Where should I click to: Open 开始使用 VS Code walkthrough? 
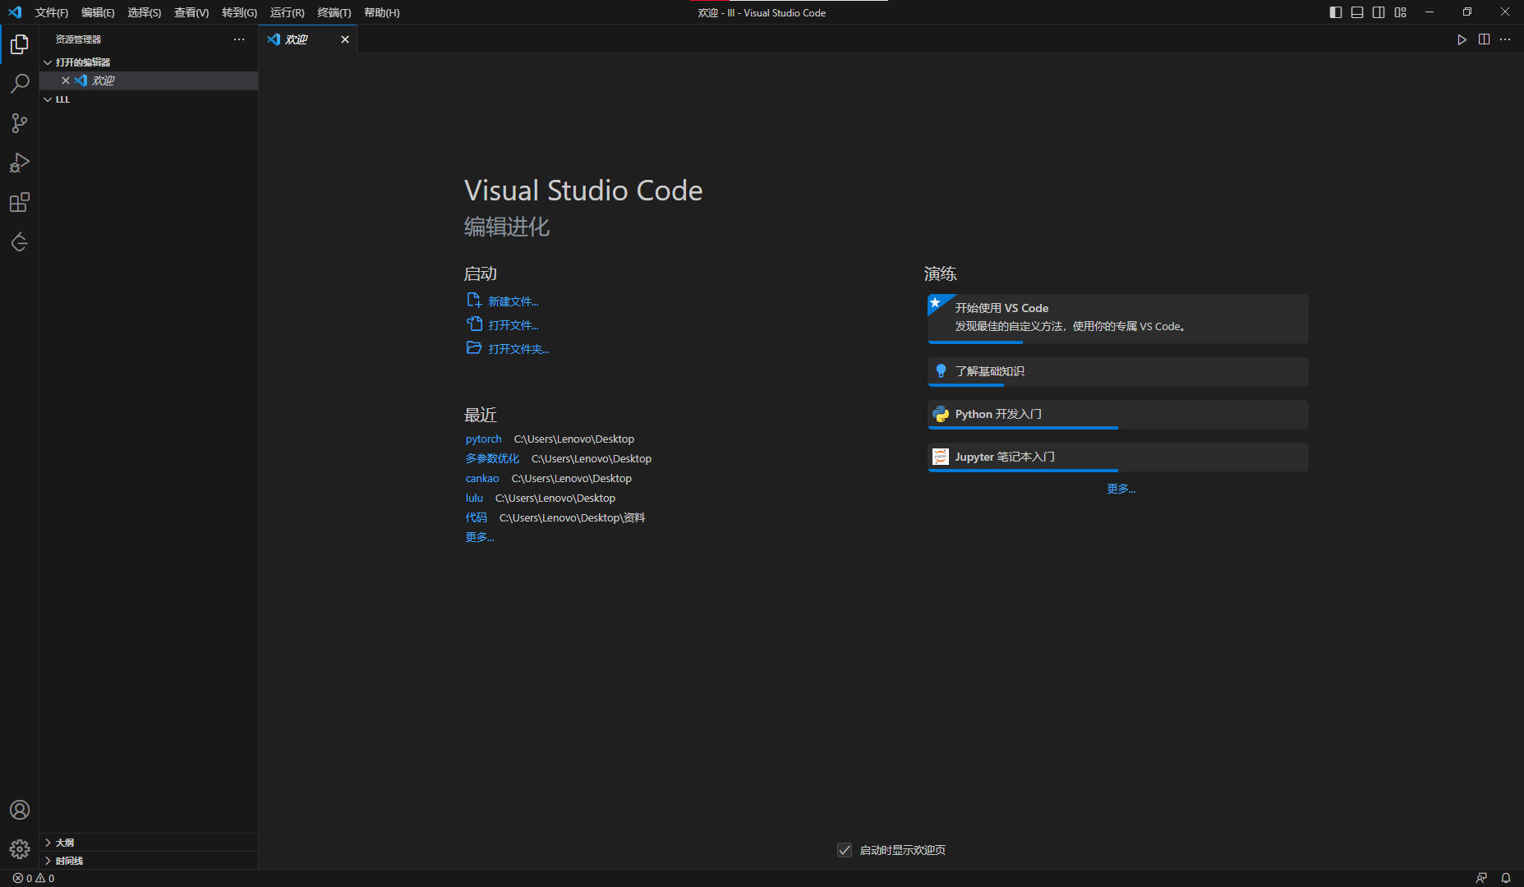pyautogui.click(x=1118, y=319)
